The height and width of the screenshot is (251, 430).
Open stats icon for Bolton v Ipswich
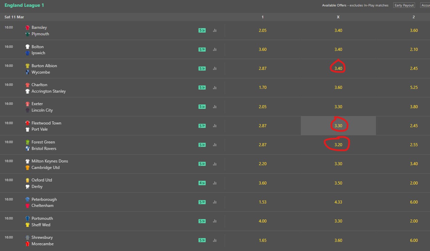click(214, 50)
